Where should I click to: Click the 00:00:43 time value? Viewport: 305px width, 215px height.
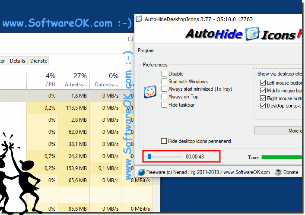point(195,157)
